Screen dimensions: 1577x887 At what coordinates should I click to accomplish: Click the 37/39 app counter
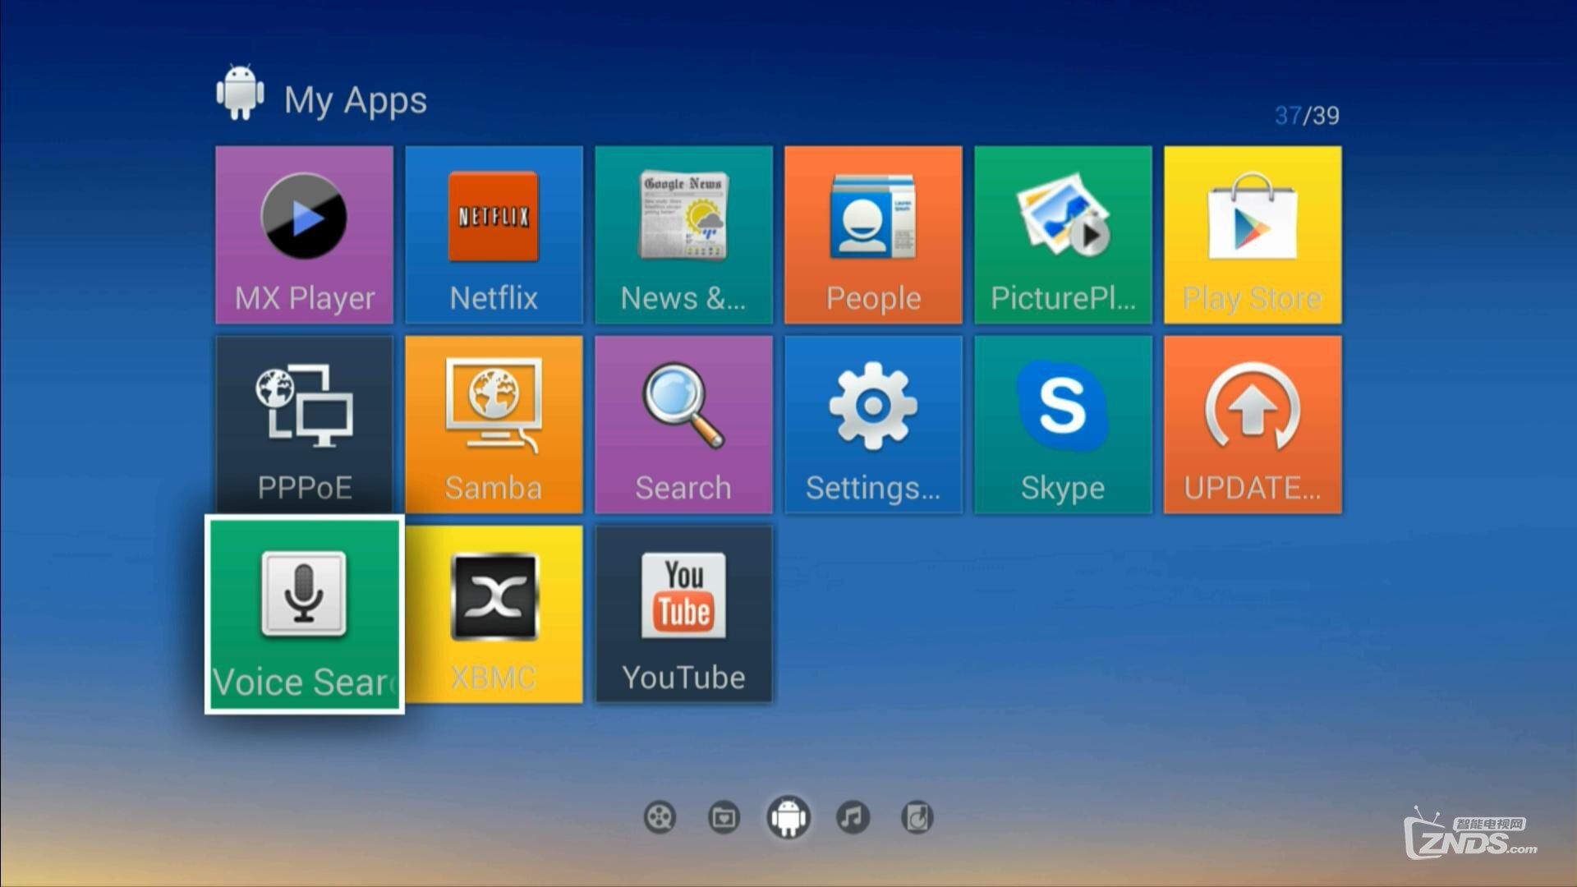coord(1307,115)
